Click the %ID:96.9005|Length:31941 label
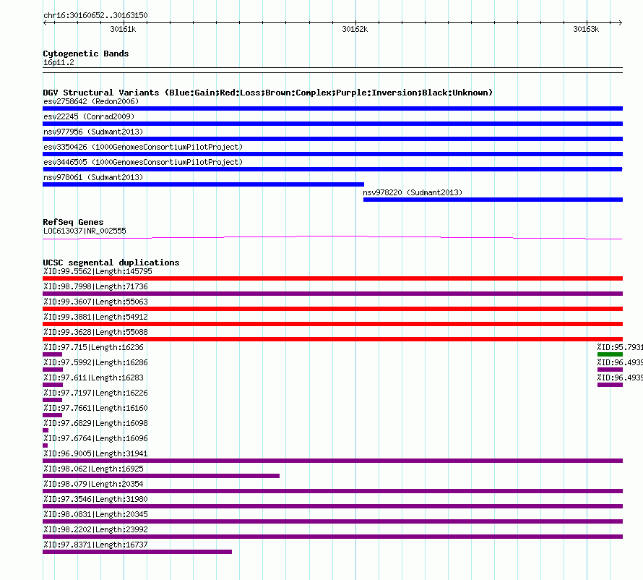The image size is (643, 580). (95, 453)
